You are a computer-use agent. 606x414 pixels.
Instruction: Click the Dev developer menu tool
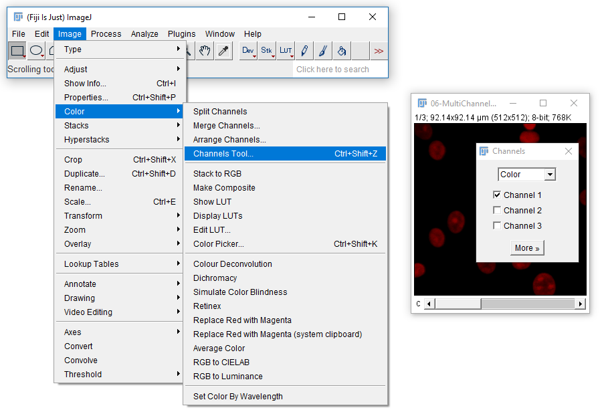tap(248, 51)
